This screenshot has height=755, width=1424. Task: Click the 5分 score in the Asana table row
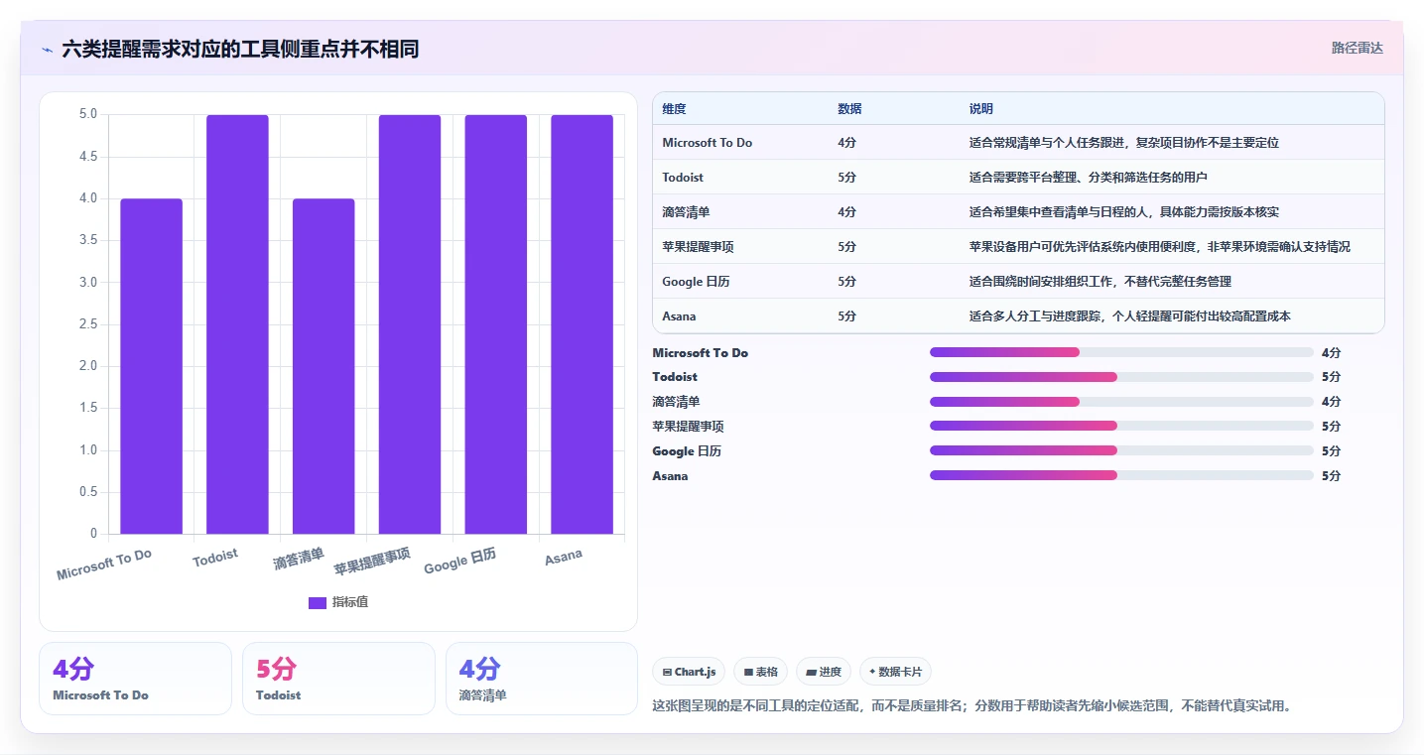click(846, 316)
